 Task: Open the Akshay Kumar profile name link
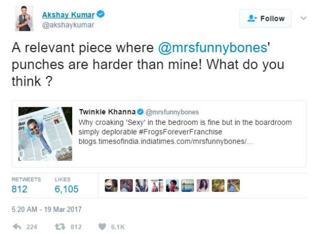point(69,15)
